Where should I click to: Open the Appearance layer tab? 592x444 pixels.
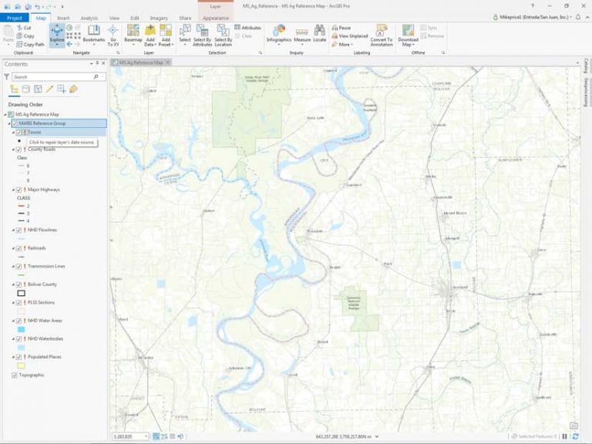click(216, 18)
